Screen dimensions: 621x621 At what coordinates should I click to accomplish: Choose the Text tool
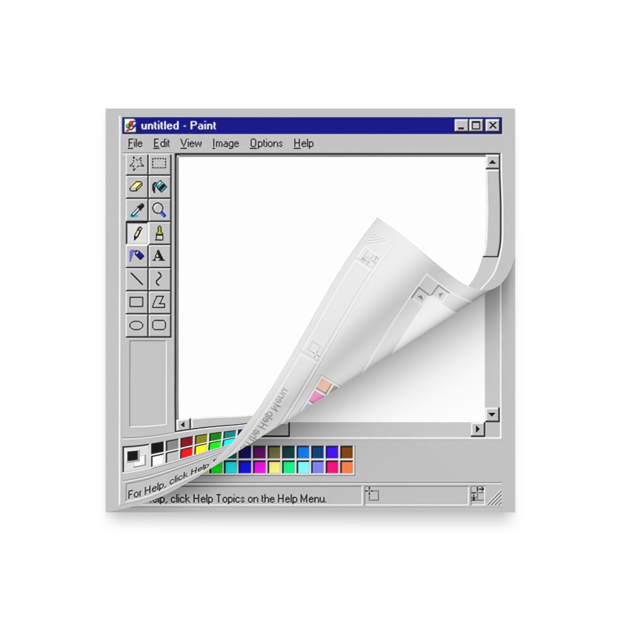pyautogui.click(x=159, y=256)
